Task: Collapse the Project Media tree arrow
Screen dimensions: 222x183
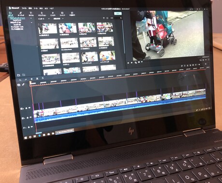Action: (31, 18)
